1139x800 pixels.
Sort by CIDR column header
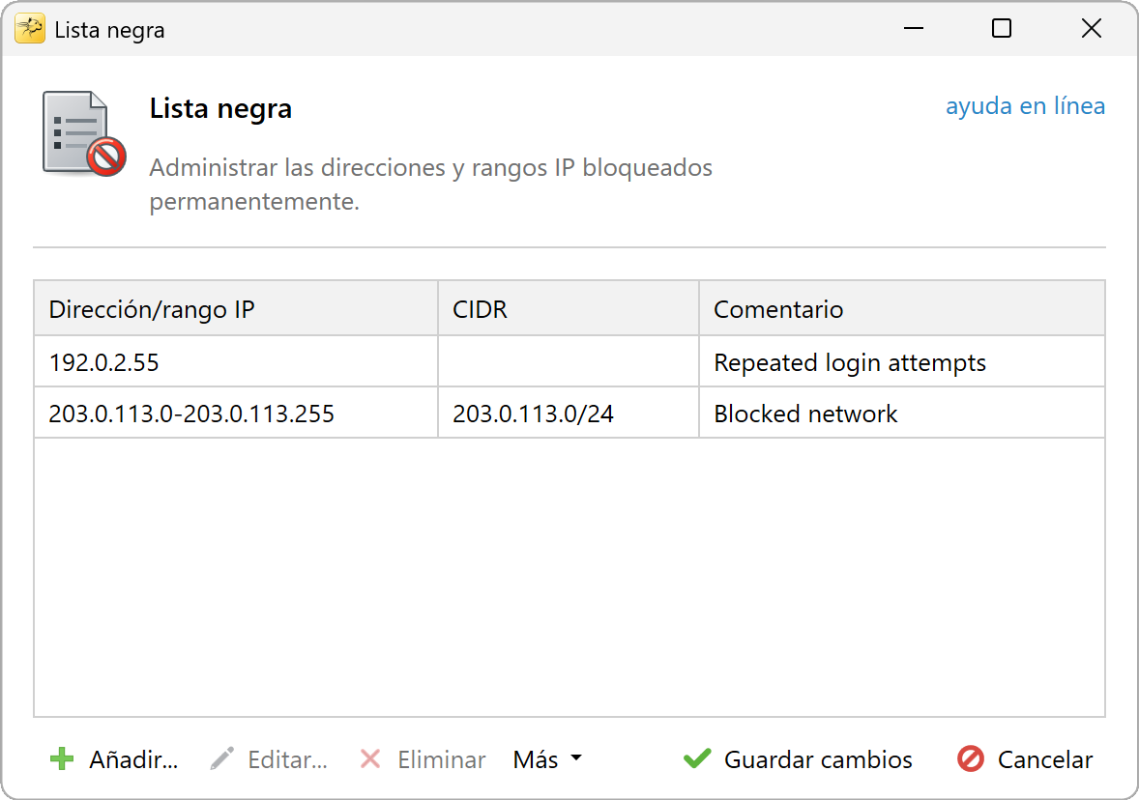(568, 308)
